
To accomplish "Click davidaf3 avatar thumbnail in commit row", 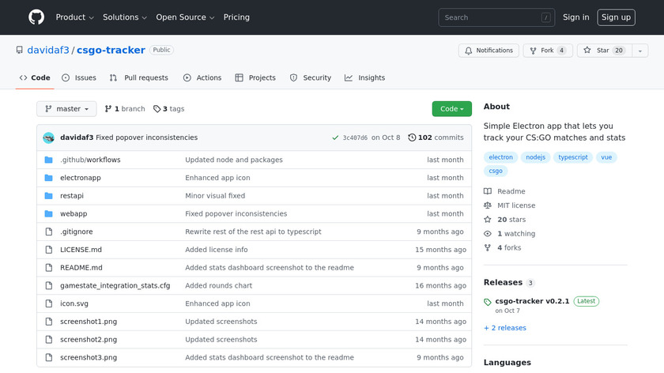I will [49, 138].
